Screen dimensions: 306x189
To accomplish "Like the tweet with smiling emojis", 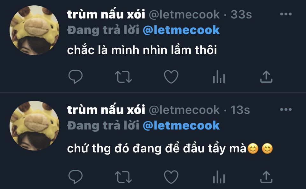I will coord(171,177).
